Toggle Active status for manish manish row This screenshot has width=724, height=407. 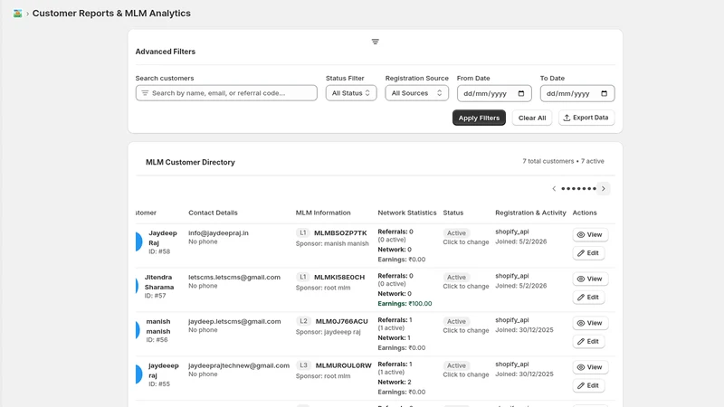[x=456, y=321]
